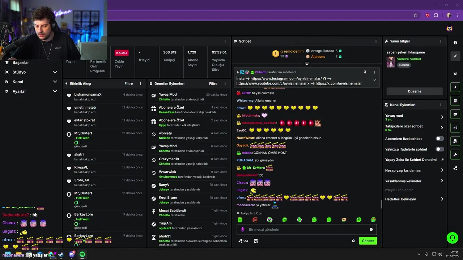
Task: Click RanyV ban entry in moderation list
Action: click(188, 187)
